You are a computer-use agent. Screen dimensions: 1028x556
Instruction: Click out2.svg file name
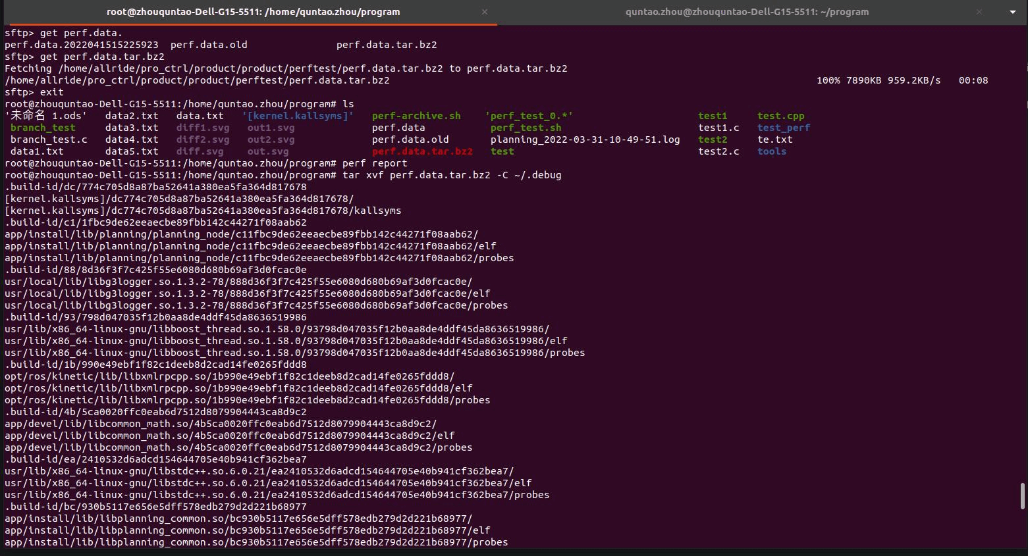(x=271, y=139)
